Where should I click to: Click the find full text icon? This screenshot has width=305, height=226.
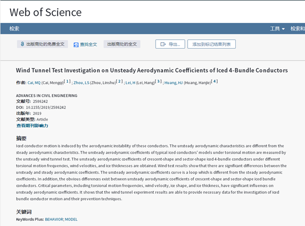click(x=76, y=45)
